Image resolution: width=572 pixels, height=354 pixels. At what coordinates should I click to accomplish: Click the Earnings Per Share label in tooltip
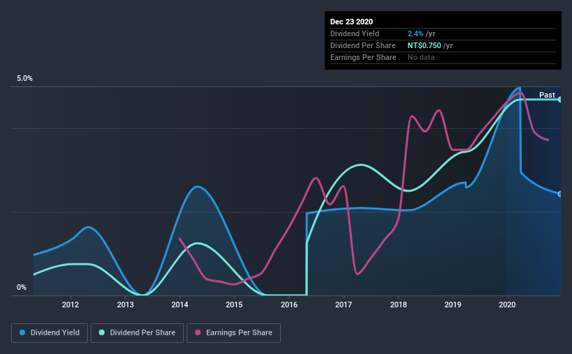click(363, 57)
